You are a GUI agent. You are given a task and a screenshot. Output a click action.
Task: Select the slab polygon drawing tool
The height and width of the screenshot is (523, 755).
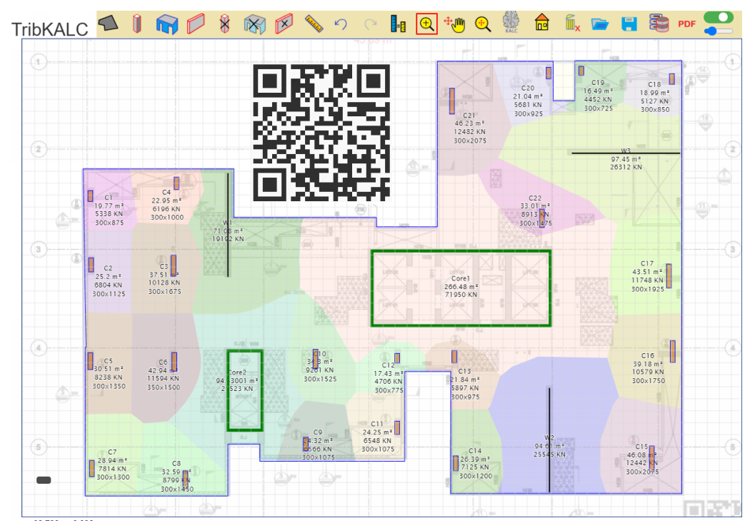click(x=109, y=23)
